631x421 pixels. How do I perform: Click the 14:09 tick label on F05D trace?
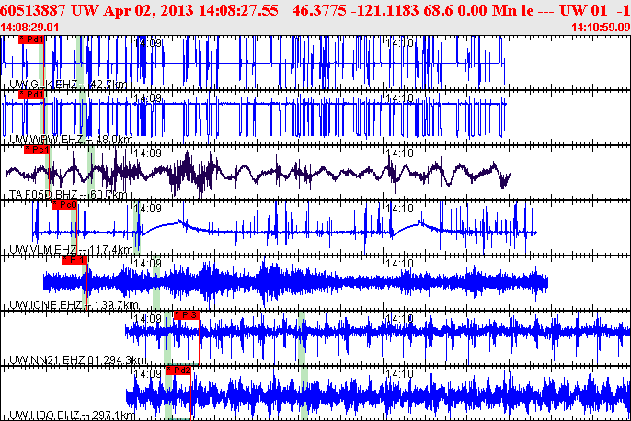(148, 153)
